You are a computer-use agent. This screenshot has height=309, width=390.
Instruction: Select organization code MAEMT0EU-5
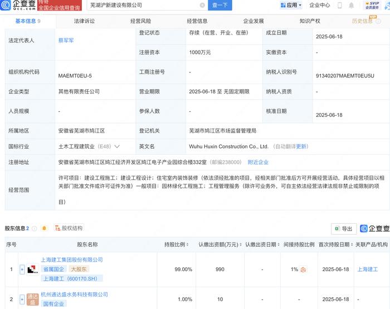[75, 76]
